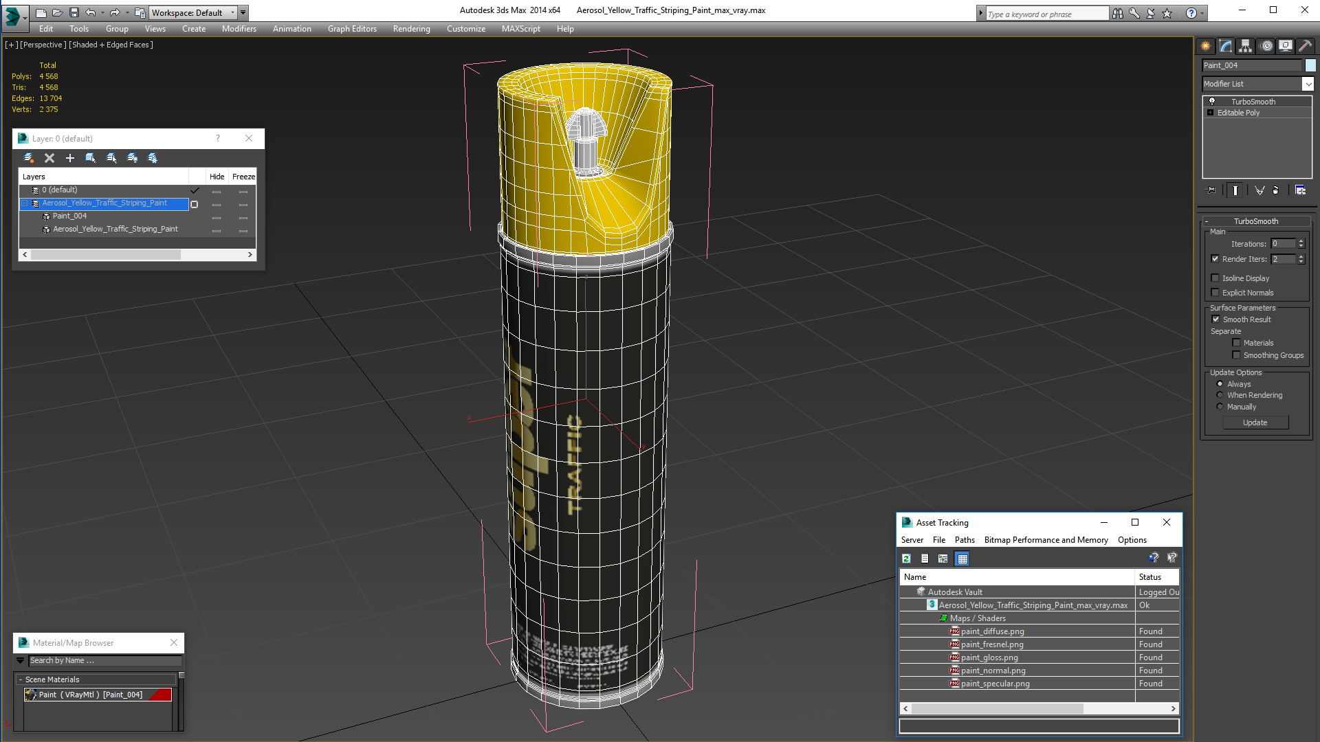Switch Asset Tracking to table view

(x=962, y=559)
